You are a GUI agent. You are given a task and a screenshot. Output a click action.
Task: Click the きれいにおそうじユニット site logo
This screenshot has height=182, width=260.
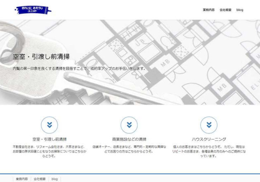tap(33, 10)
